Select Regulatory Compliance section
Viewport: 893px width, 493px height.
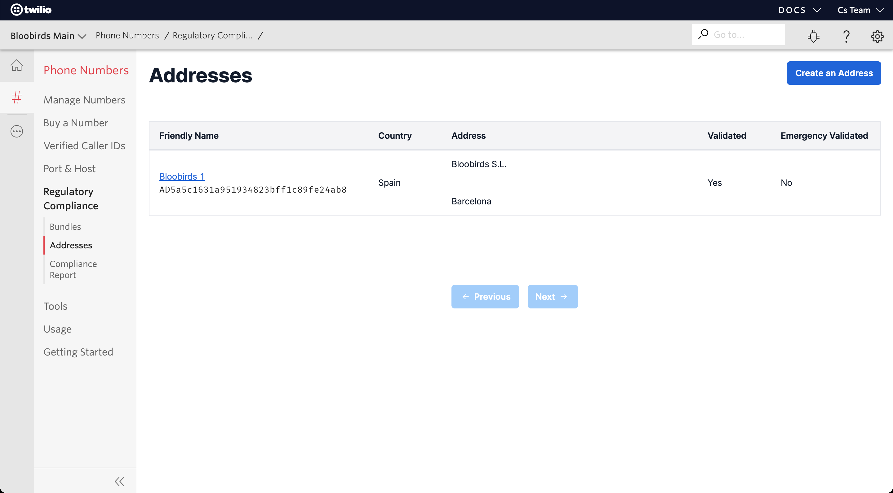(71, 199)
